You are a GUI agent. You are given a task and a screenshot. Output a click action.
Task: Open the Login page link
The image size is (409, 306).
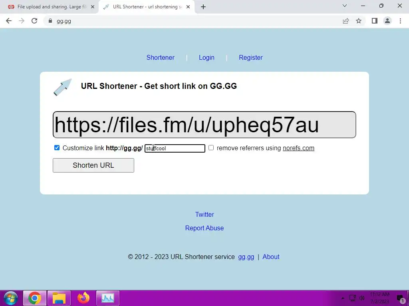pos(206,57)
